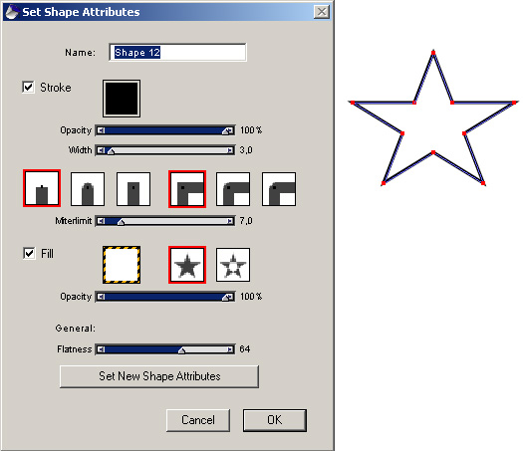Click the Miterlimit value 7,0
Viewport: 523px width, 451px height.
[x=246, y=221]
